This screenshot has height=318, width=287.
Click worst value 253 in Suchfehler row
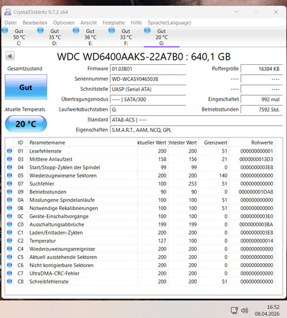192,184
